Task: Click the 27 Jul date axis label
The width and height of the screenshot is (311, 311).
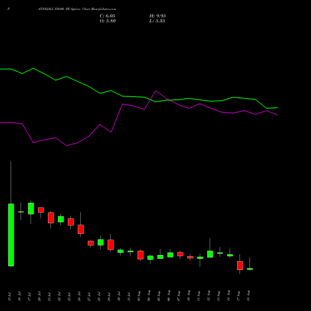Action: 90,296
